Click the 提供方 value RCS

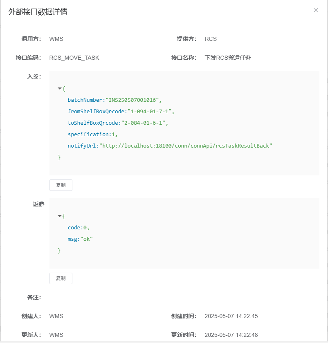(x=211, y=39)
